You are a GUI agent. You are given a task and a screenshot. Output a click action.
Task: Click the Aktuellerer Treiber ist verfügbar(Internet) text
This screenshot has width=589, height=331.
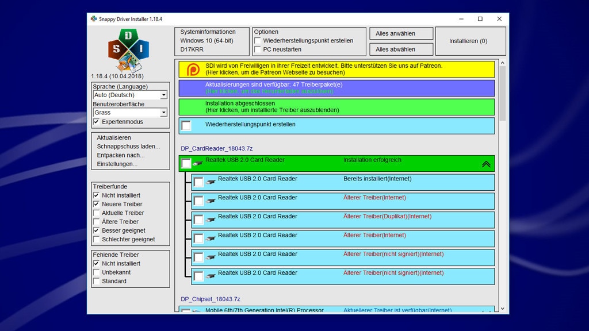(x=397, y=310)
